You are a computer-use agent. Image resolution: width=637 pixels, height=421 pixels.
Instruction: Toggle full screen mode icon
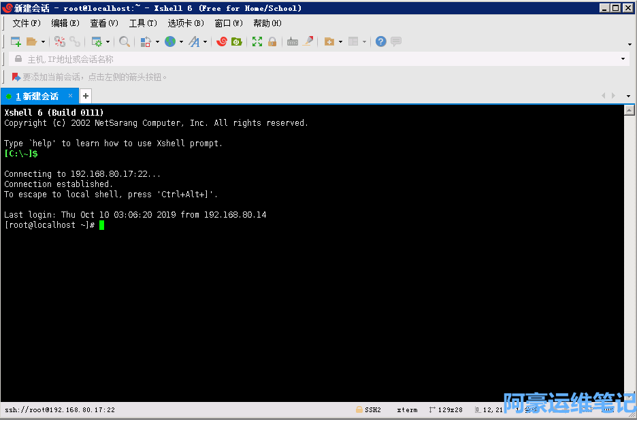click(x=257, y=41)
